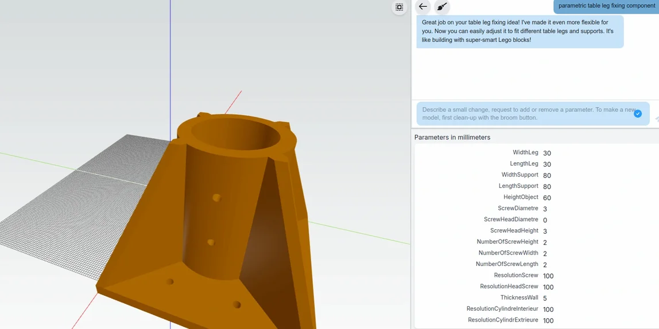Click the NumberOfScrewHeight parameter label
Viewport: 659px width, 329px height.
[x=507, y=242]
